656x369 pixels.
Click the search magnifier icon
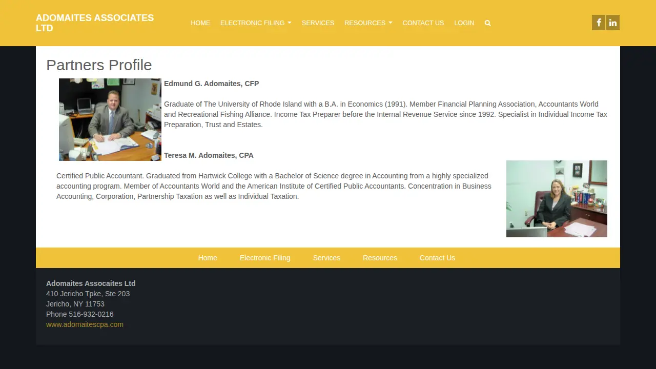coord(487,23)
